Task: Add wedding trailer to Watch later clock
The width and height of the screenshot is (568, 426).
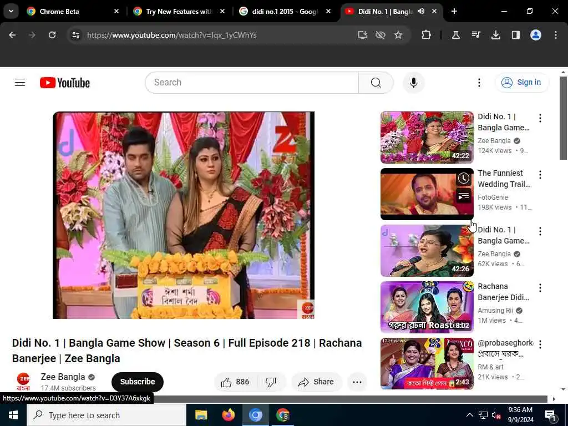Action: coord(463,178)
